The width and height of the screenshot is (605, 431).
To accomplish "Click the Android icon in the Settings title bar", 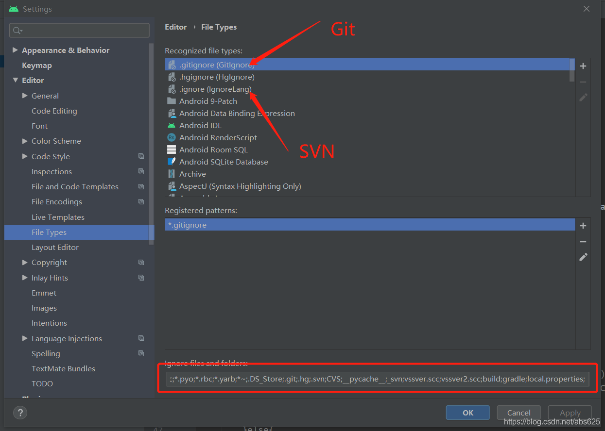I will (13, 8).
